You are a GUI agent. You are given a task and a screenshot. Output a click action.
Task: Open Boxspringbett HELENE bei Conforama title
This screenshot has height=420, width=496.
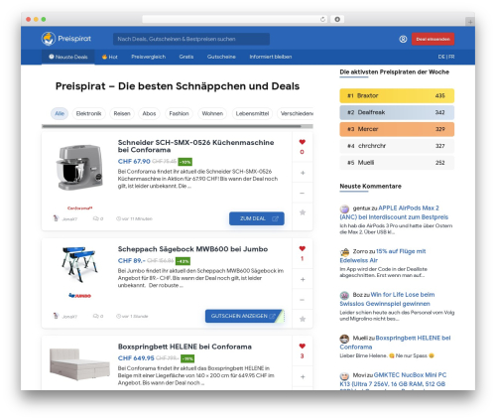pos(185,347)
